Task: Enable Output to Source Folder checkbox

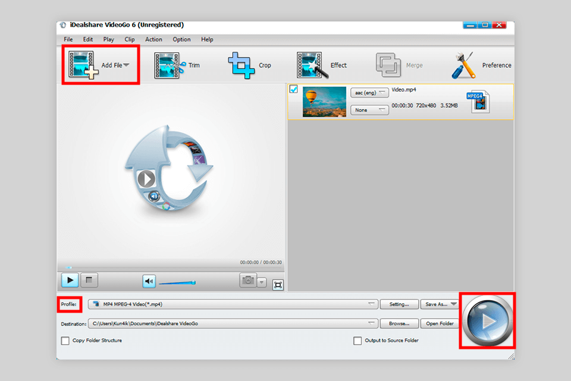Action: click(357, 341)
